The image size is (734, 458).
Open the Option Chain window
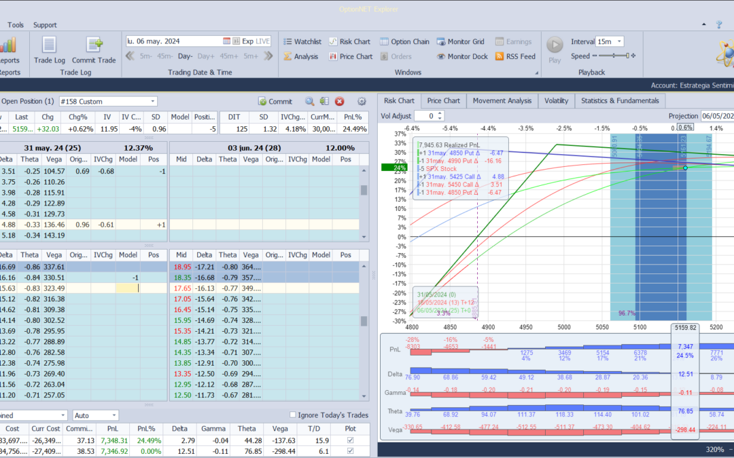(x=404, y=41)
